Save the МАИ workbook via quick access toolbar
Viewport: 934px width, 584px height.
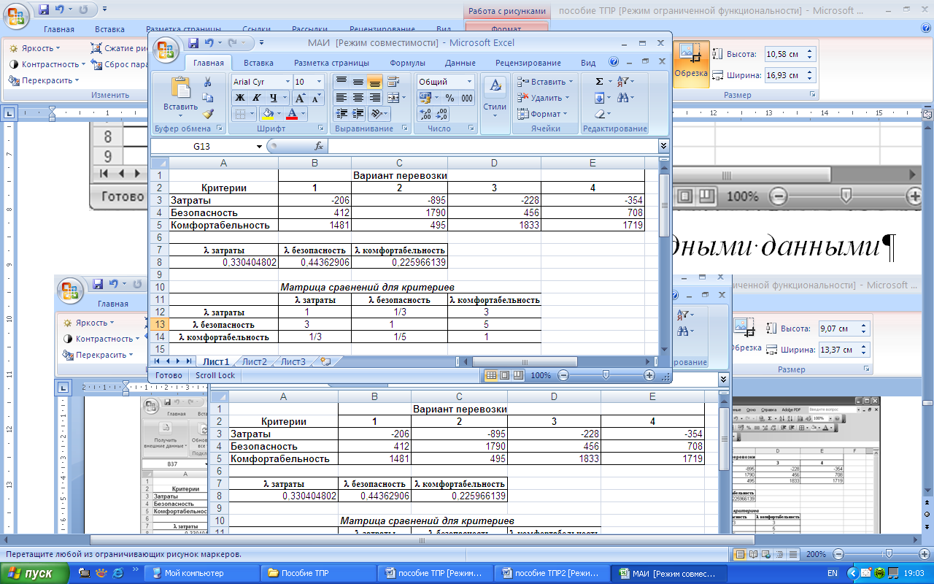tap(193, 43)
